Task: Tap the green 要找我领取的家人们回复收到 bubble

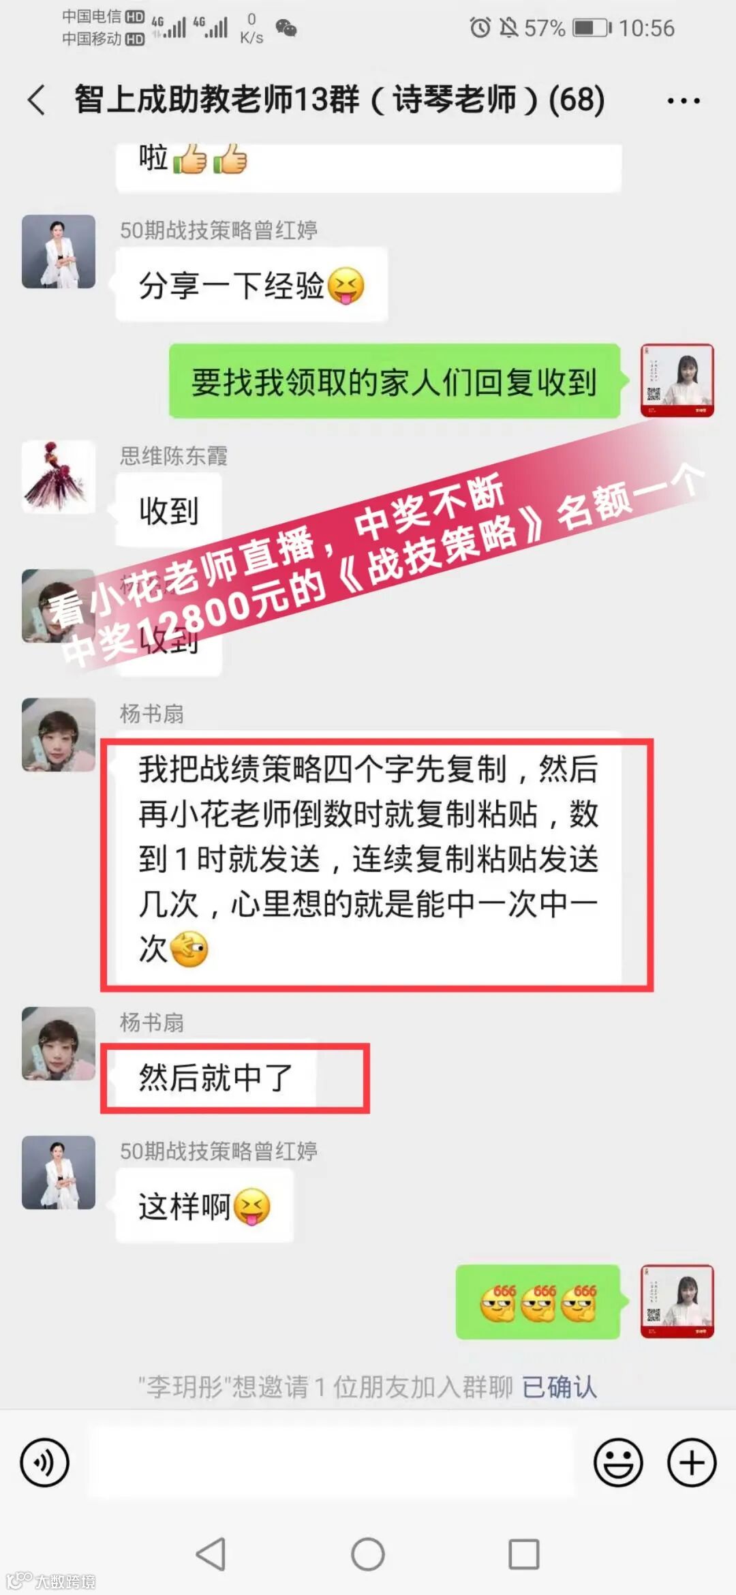Action: (x=395, y=382)
